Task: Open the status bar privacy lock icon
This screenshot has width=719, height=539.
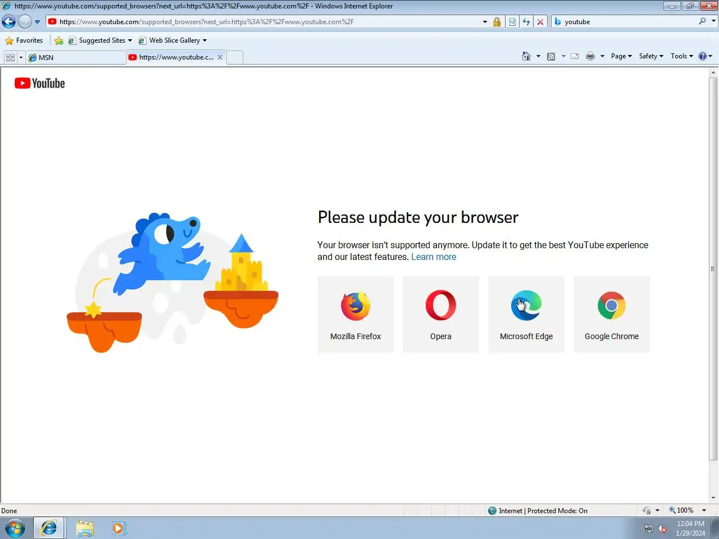Action: pos(647,510)
